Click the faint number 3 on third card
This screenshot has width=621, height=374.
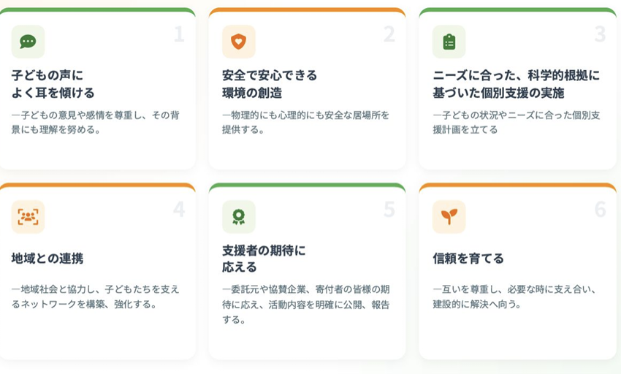tap(600, 34)
